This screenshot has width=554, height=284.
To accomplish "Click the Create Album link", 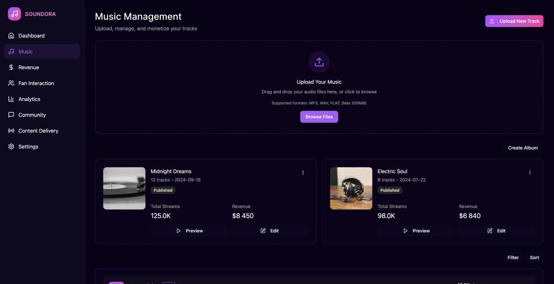I will 523,148.
